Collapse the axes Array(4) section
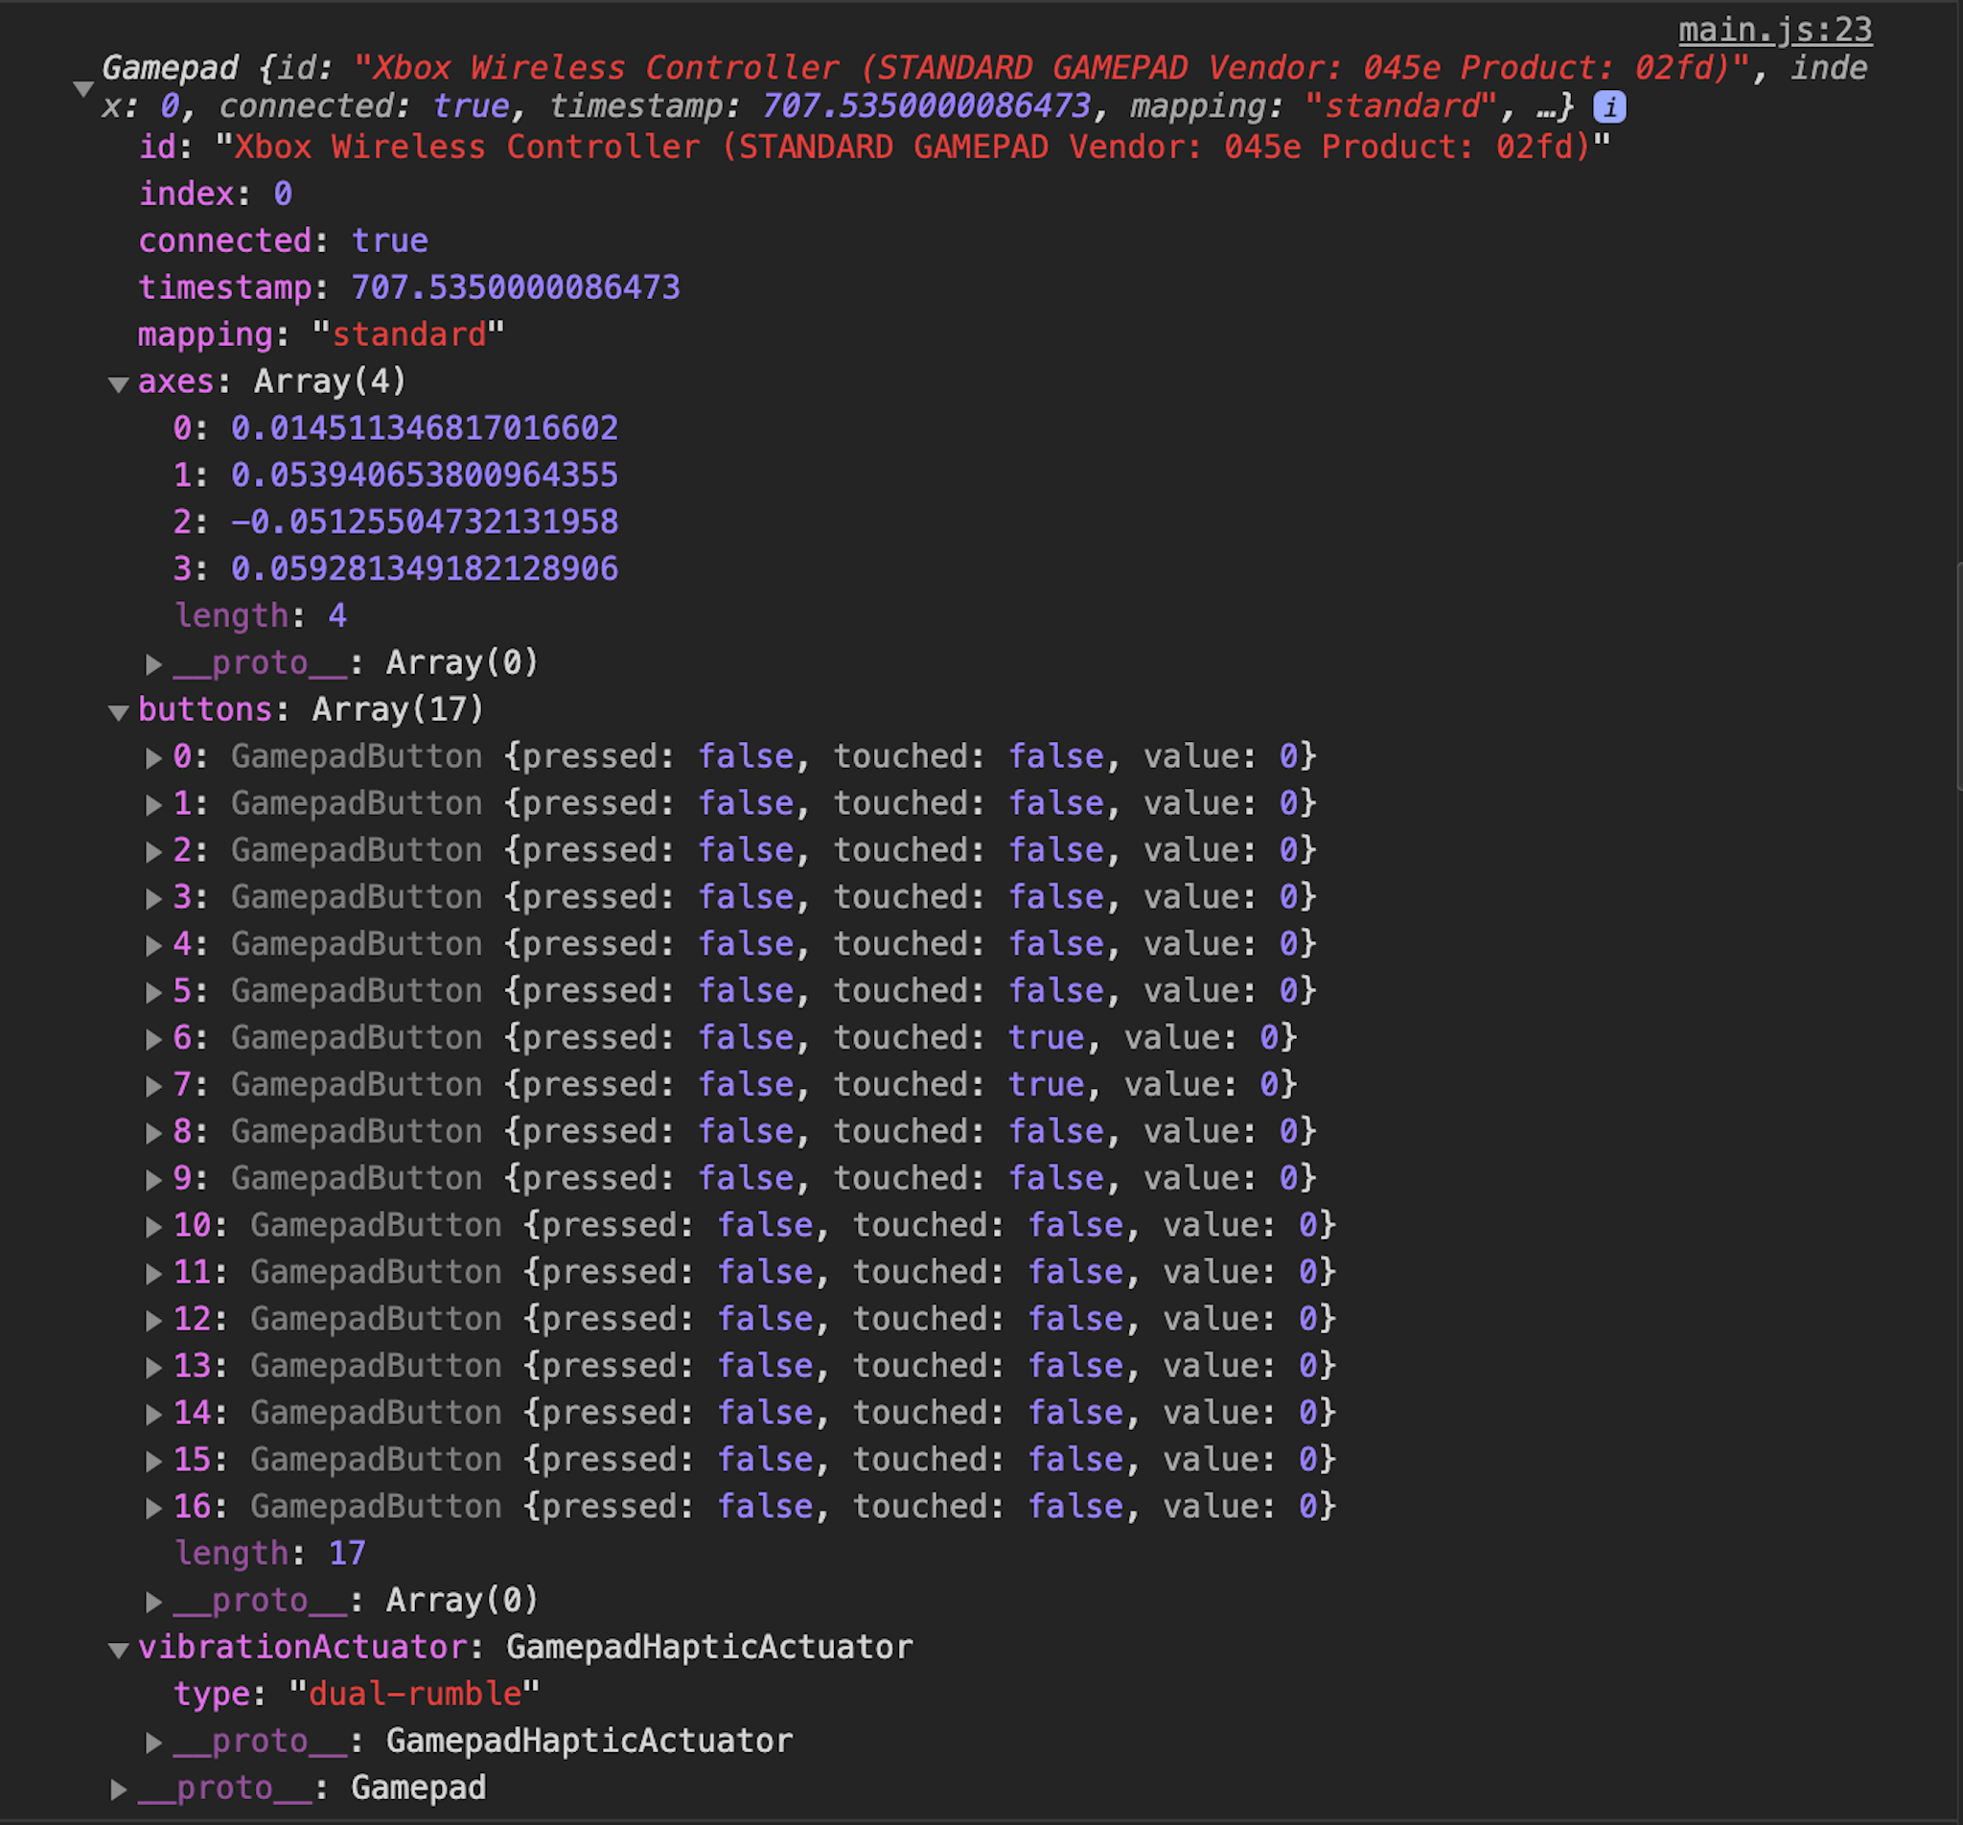 click(119, 383)
